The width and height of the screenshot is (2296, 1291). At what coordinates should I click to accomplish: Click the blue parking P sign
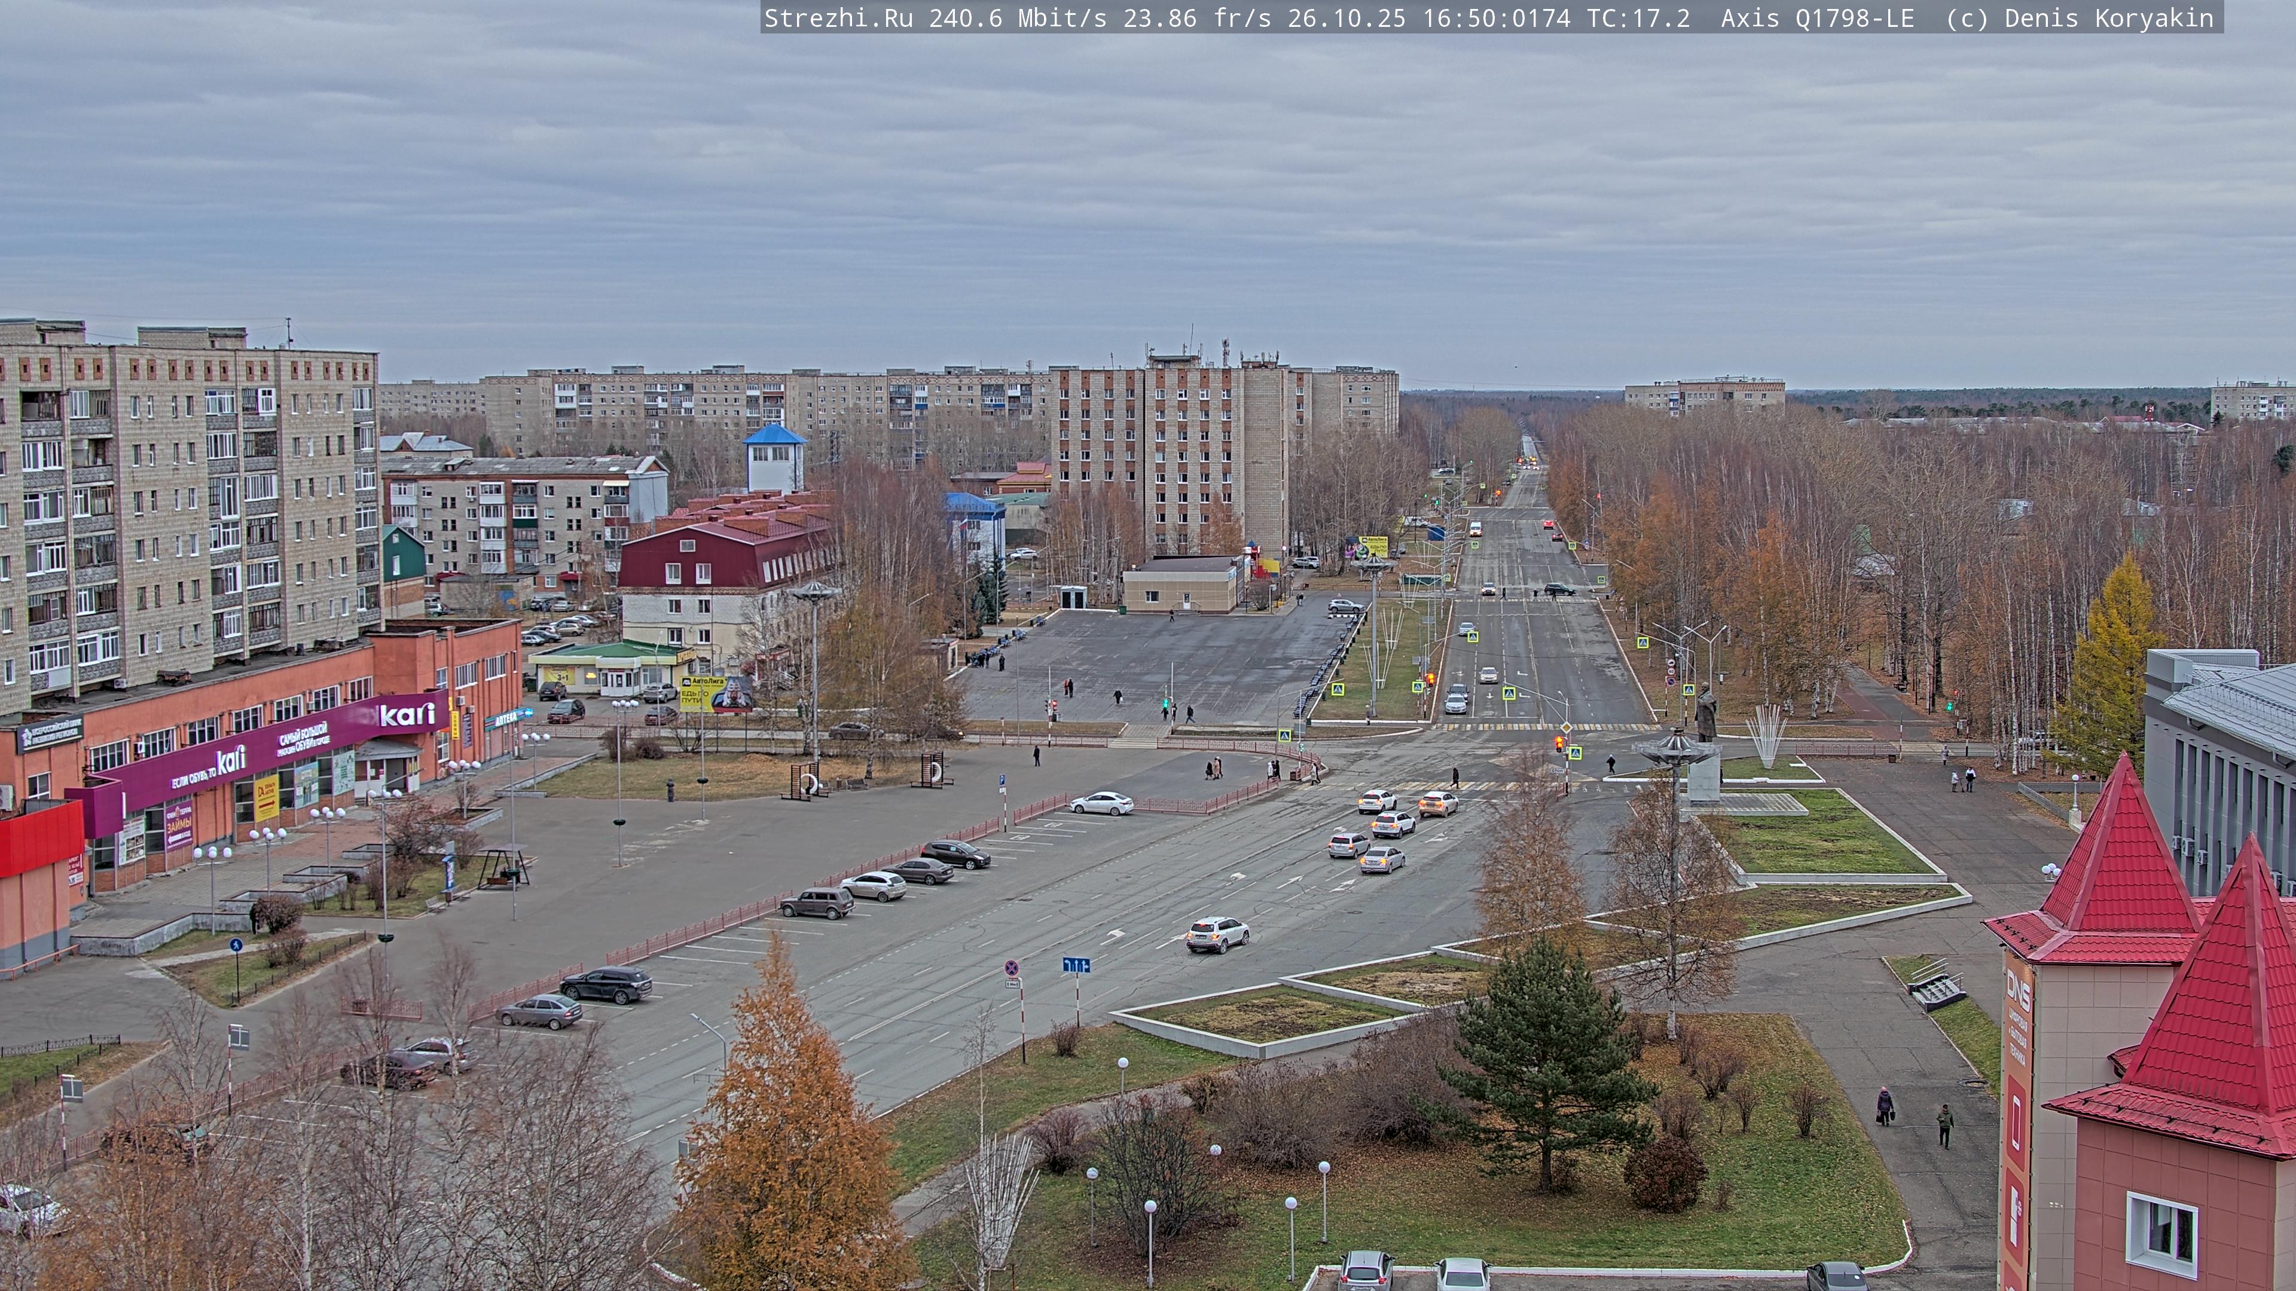(x=1002, y=779)
